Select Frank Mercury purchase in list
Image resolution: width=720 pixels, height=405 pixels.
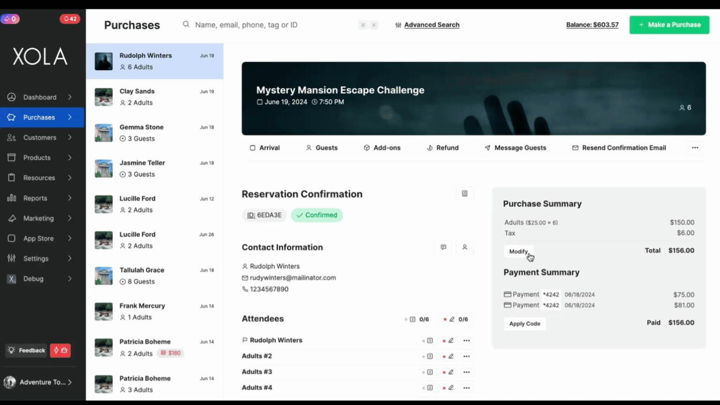point(155,311)
